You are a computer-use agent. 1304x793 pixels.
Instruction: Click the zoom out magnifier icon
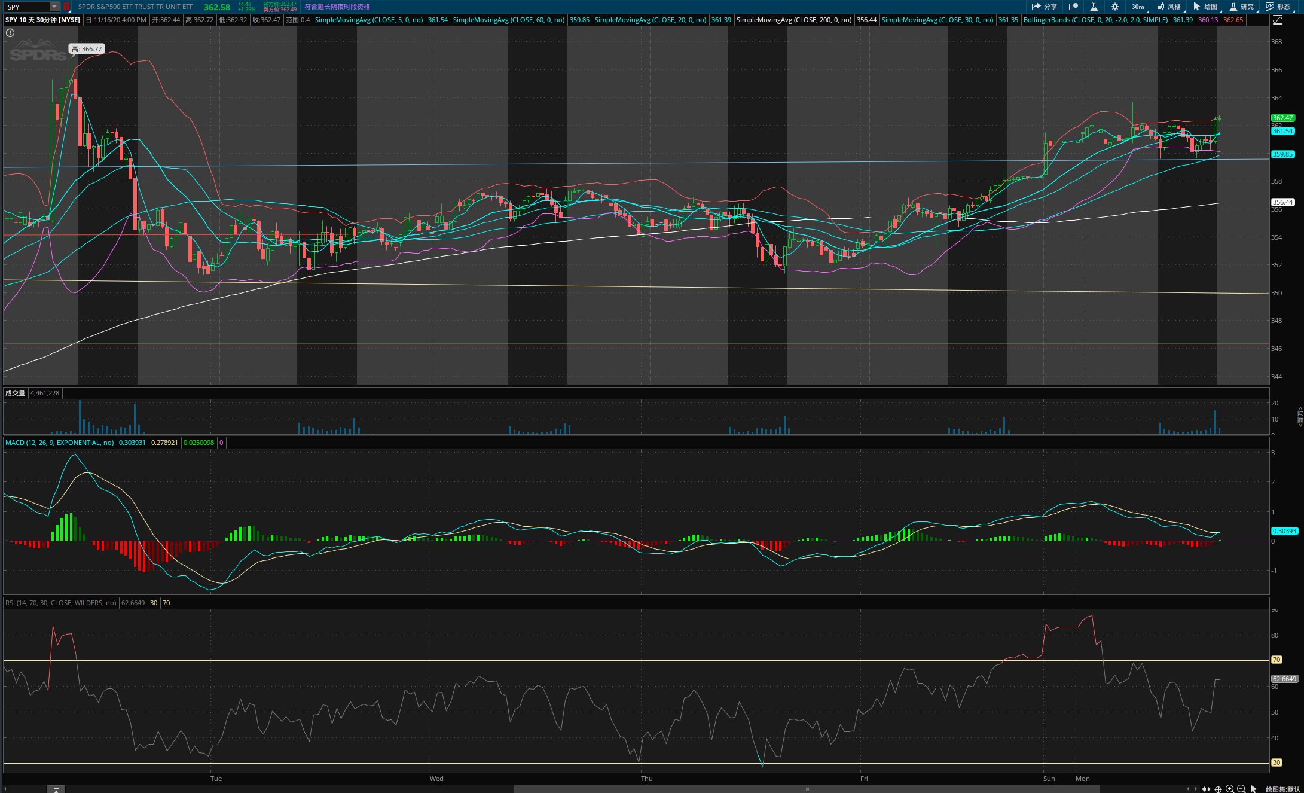[1241, 789]
